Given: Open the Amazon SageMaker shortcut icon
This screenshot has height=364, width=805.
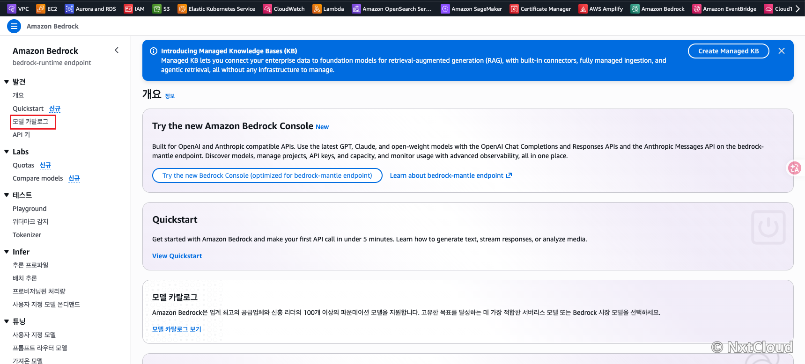Looking at the screenshot, I should [x=445, y=9].
